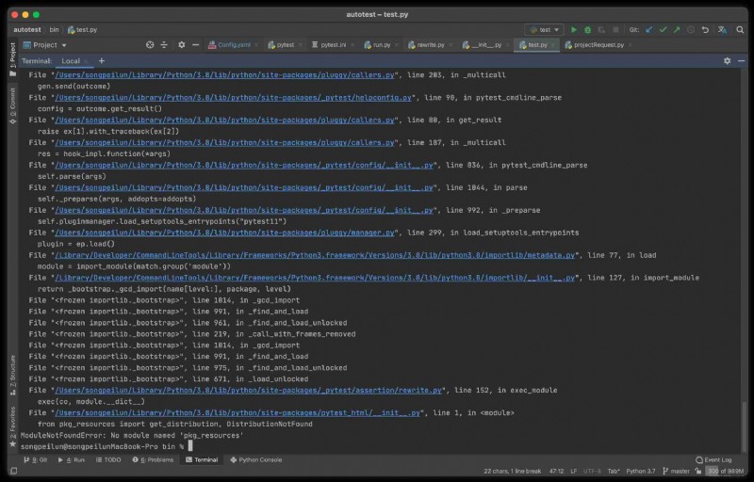754x482 pixels.
Task: Open the Run tool window button
Action: [x=71, y=460]
